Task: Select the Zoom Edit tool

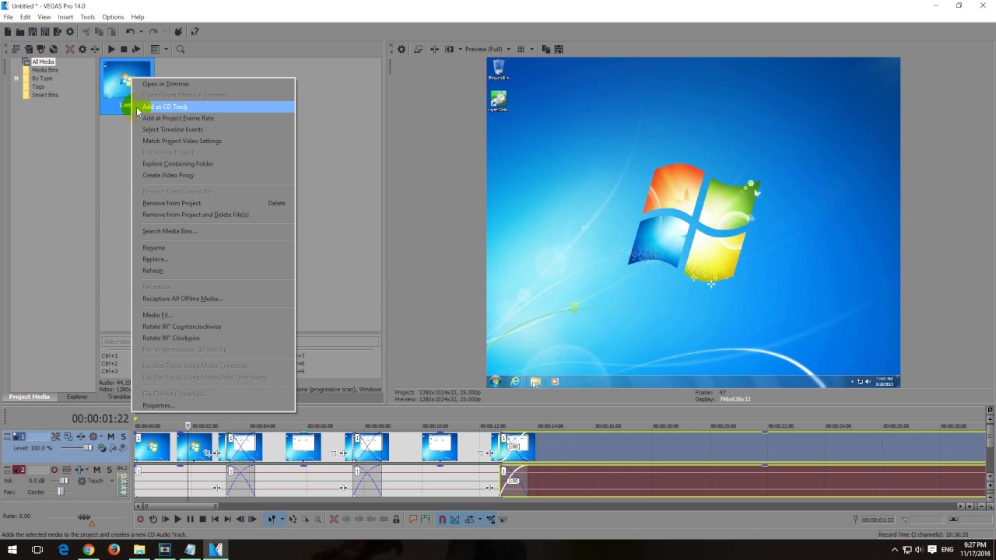Action: [x=317, y=519]
